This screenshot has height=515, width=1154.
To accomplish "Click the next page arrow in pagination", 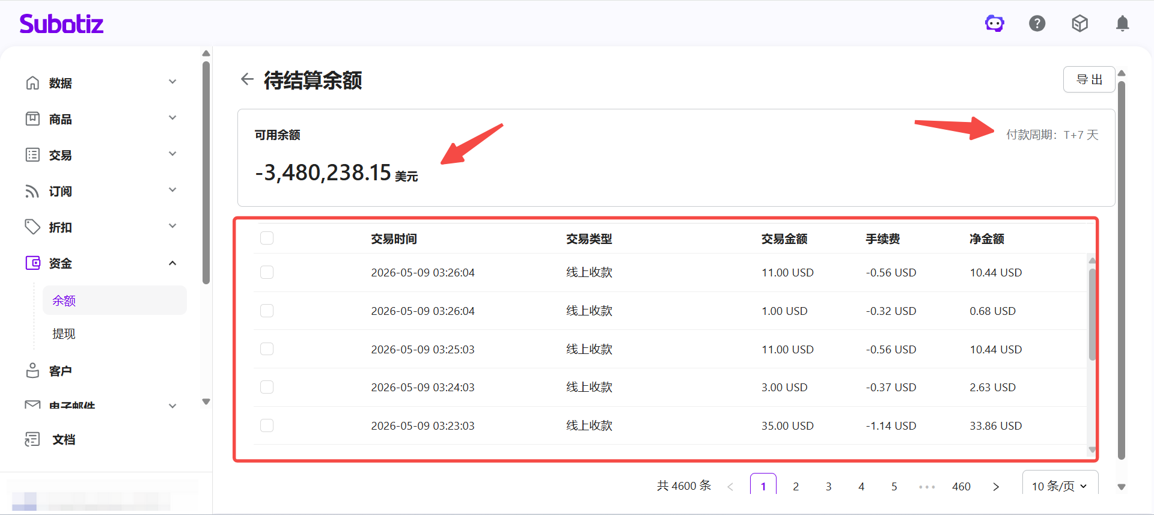I will pos(996,486).
